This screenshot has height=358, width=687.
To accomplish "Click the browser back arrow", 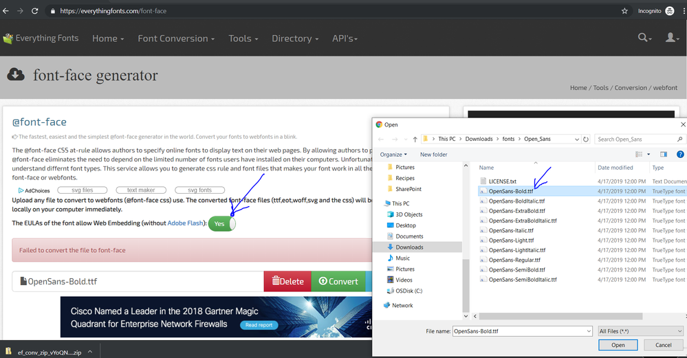I will click(6, 11).
